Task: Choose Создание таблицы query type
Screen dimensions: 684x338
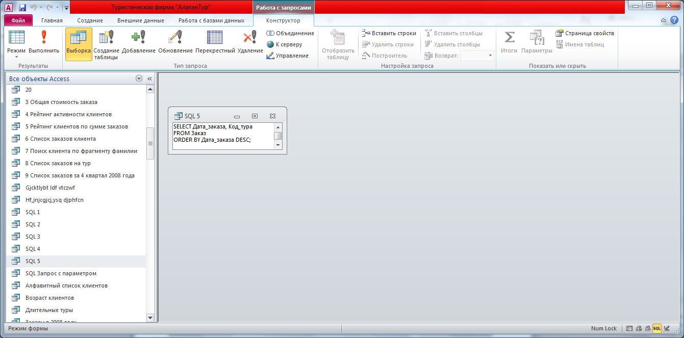Action: 107,45
